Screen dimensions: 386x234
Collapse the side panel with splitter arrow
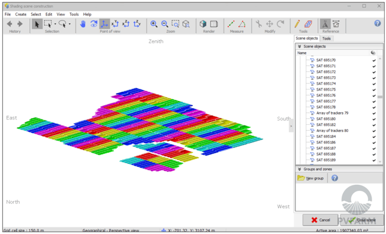291,126
